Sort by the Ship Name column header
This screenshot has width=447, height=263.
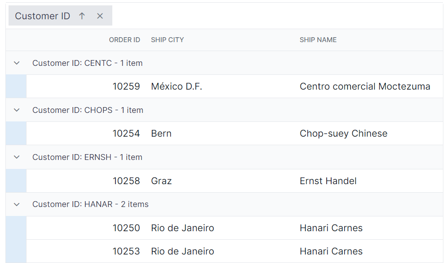pos(318,40)
